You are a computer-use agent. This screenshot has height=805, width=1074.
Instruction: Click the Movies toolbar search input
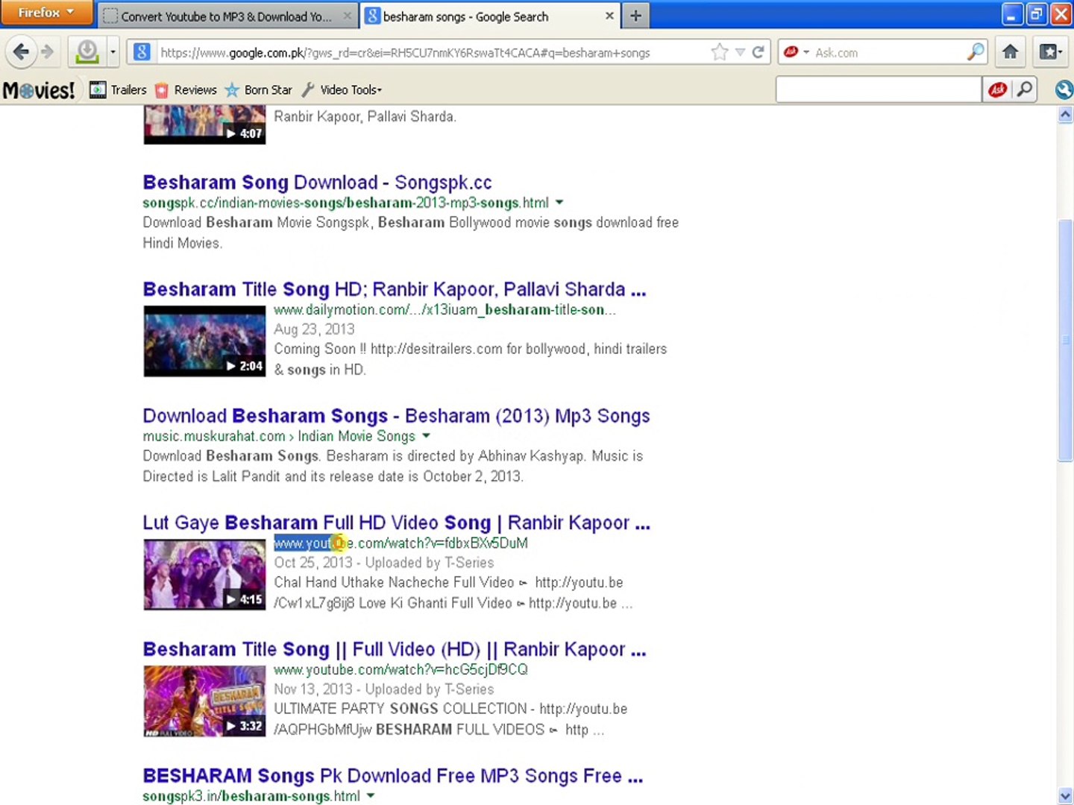point(878,90)
